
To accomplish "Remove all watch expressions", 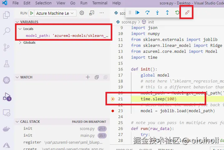I will click(105, 77).
